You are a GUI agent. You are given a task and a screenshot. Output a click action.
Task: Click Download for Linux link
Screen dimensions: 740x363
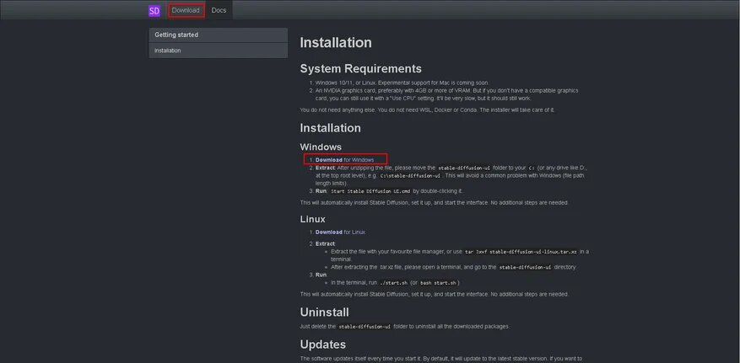point(340,232)
